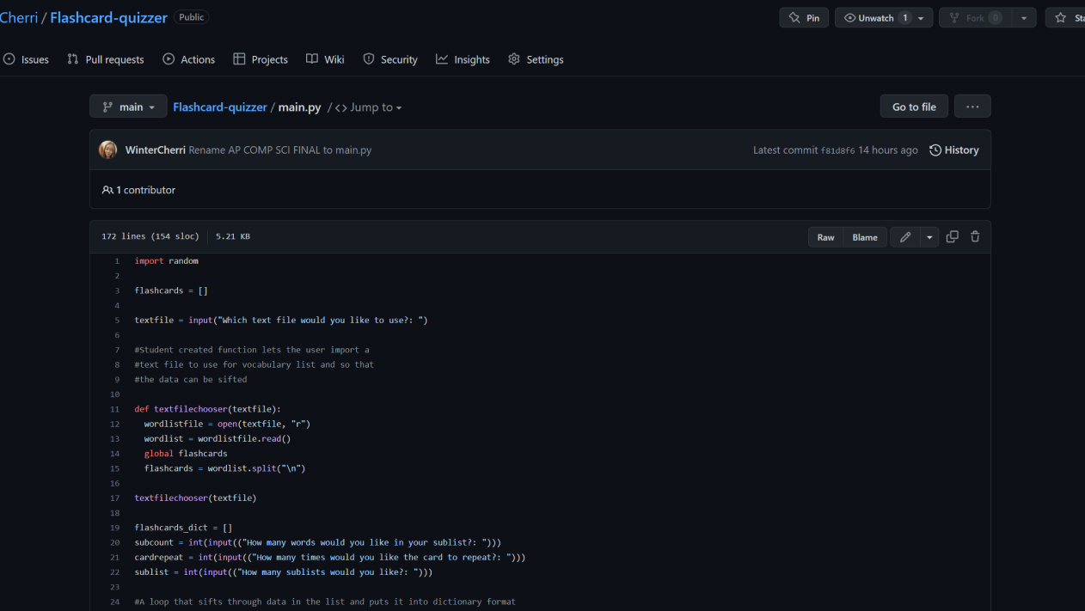Switch to the Projects tab

point(261,59)
